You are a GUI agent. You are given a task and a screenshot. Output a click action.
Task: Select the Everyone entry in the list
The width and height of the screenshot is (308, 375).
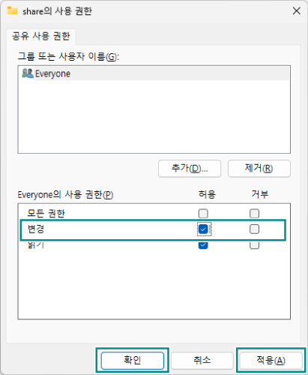point(154,73)
